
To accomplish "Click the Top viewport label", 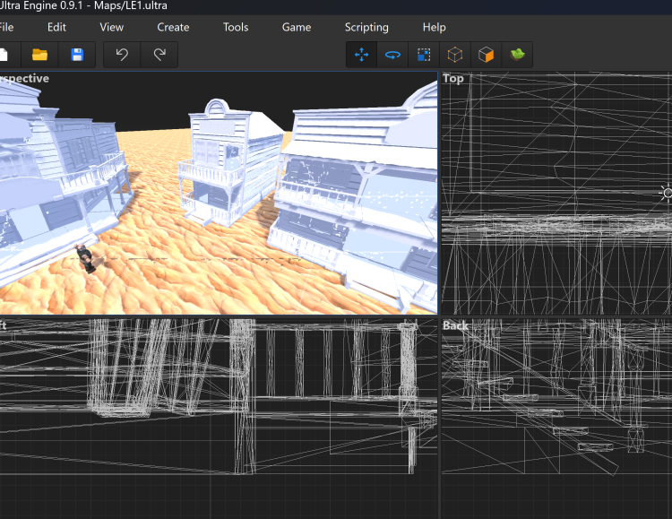I will point(453,79).
